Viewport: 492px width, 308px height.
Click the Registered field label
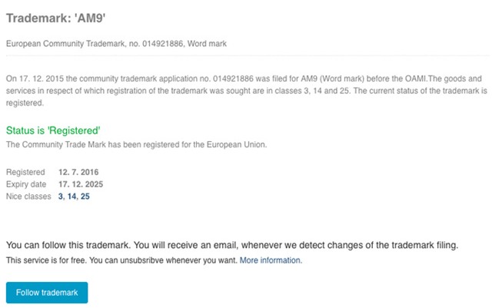coord(25,172)
